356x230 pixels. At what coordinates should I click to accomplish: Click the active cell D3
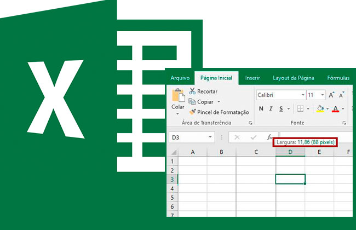pyautogui.click(x=290, y=179)
